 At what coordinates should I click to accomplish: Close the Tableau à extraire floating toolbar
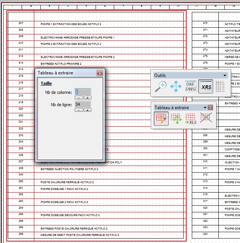(211, 108)
